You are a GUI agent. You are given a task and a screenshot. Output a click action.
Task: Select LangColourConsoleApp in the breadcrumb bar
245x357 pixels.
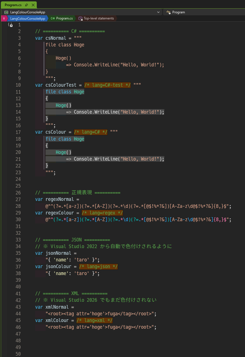pyautogui.click(x=28, y=18)
